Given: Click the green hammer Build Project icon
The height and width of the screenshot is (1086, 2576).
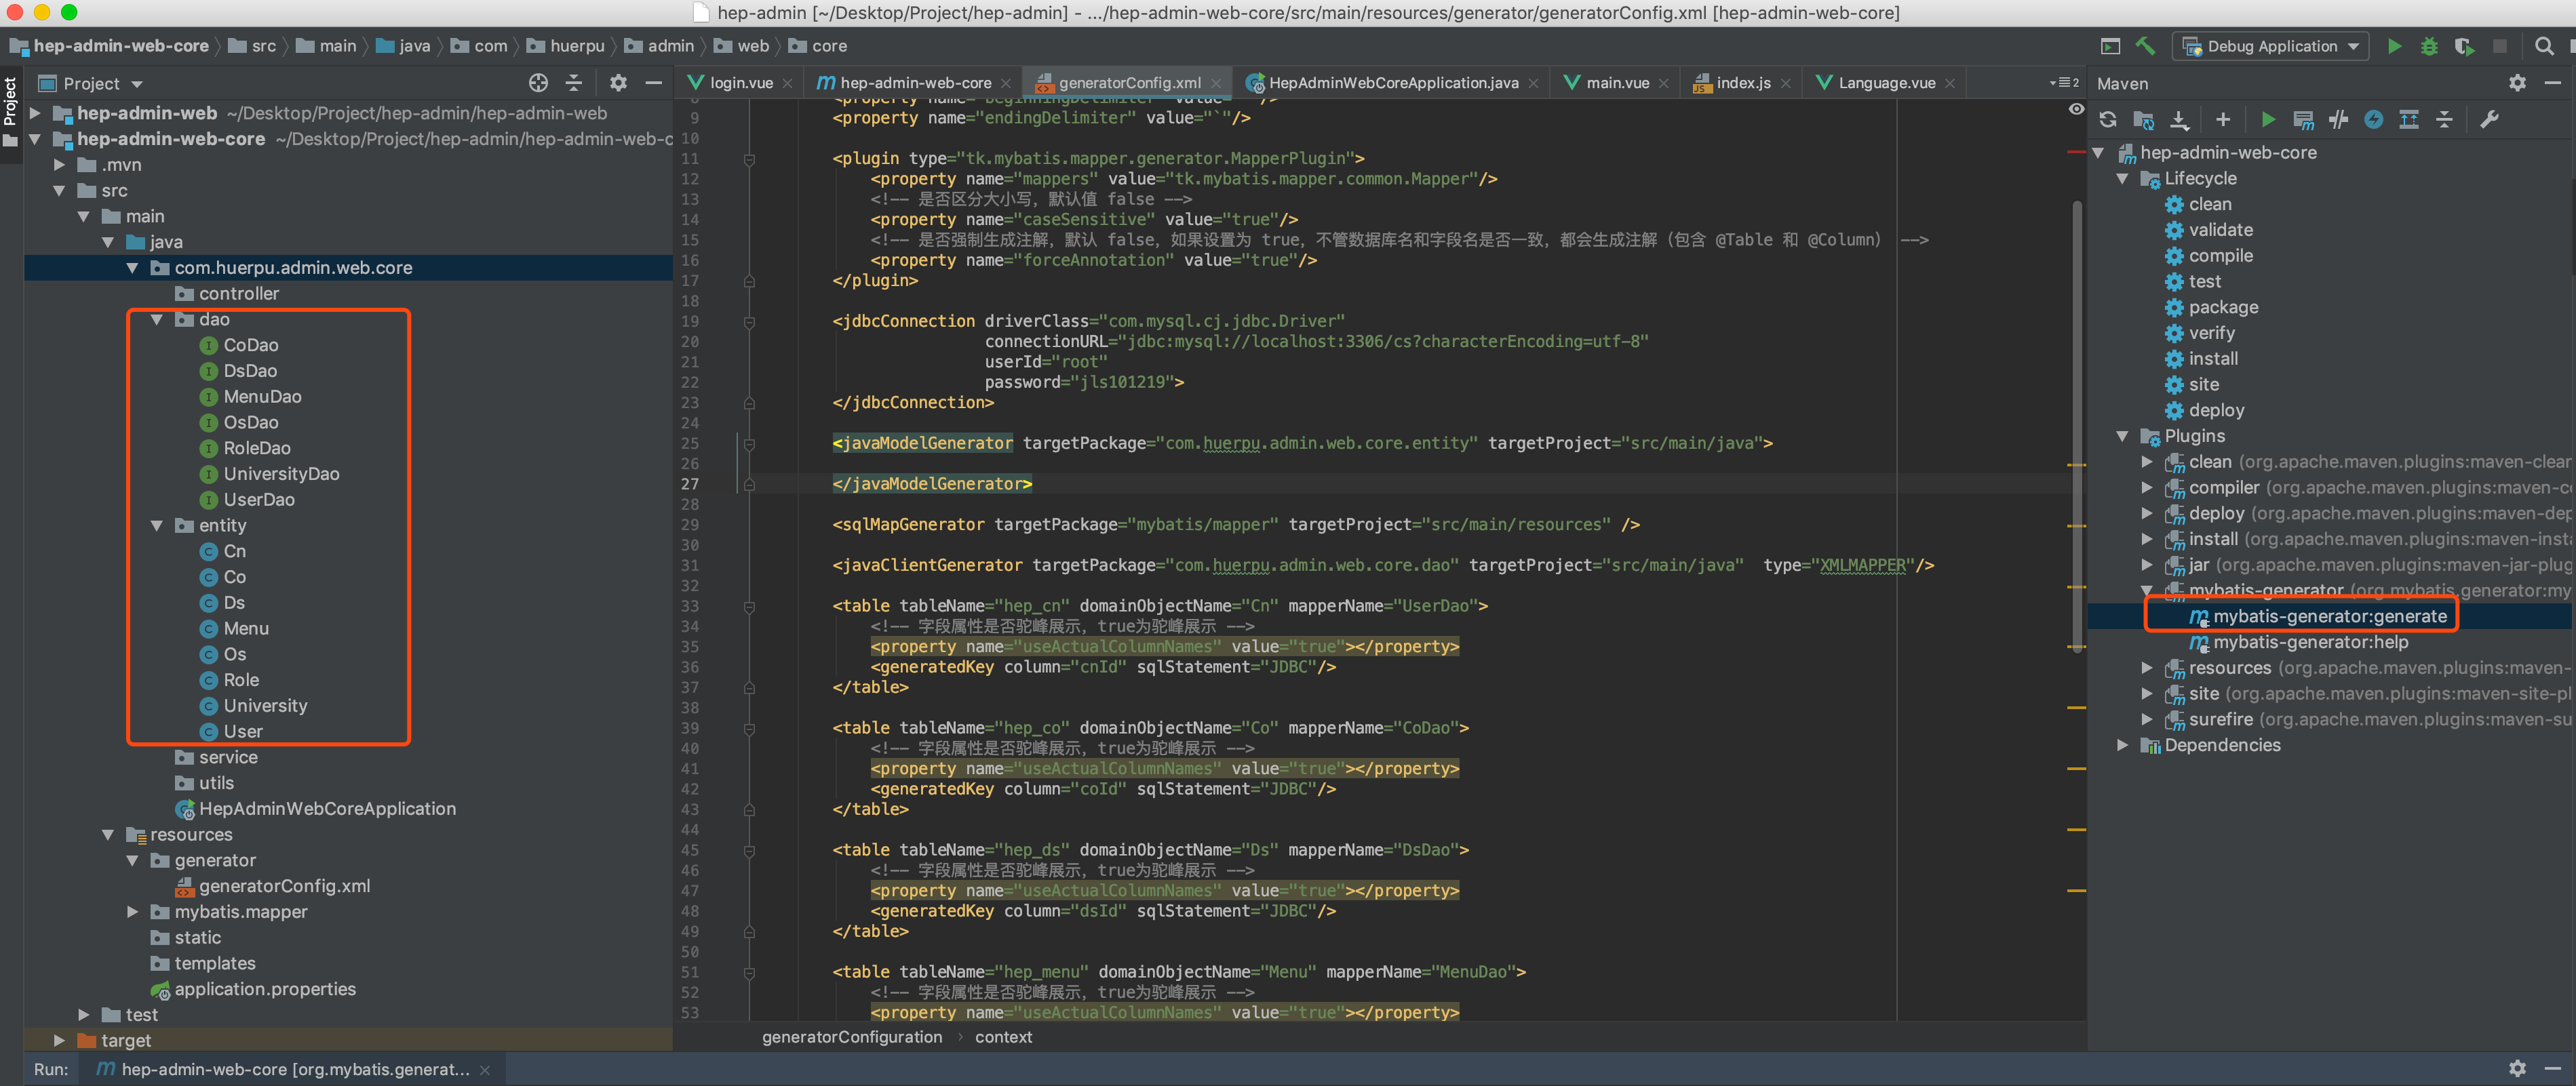Looking at the screenshot, I should [2145, 46].
